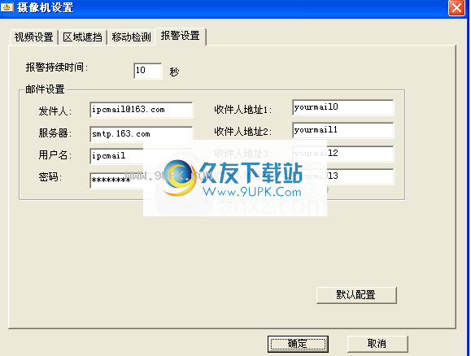Click the 邮件设置 group label

coord(45,89)
